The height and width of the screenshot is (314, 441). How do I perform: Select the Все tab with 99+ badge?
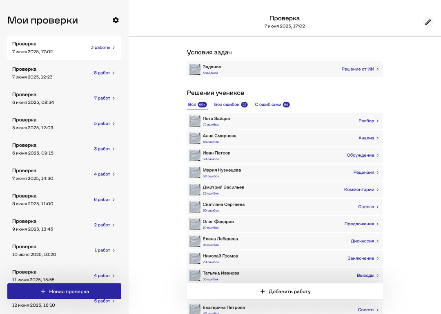click(197, 104)
